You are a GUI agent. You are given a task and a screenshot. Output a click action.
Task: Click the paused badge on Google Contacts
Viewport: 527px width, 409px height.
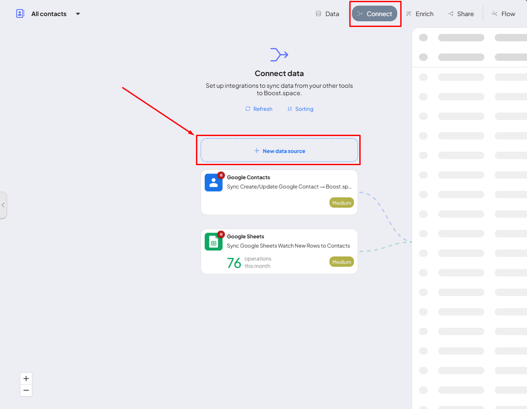click(221, 175)
